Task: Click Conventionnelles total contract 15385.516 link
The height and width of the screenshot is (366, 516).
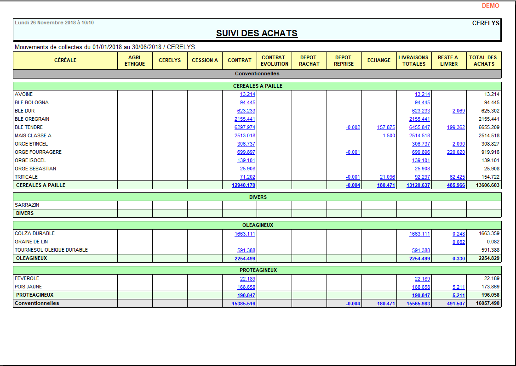Action: tap(243, 304)
